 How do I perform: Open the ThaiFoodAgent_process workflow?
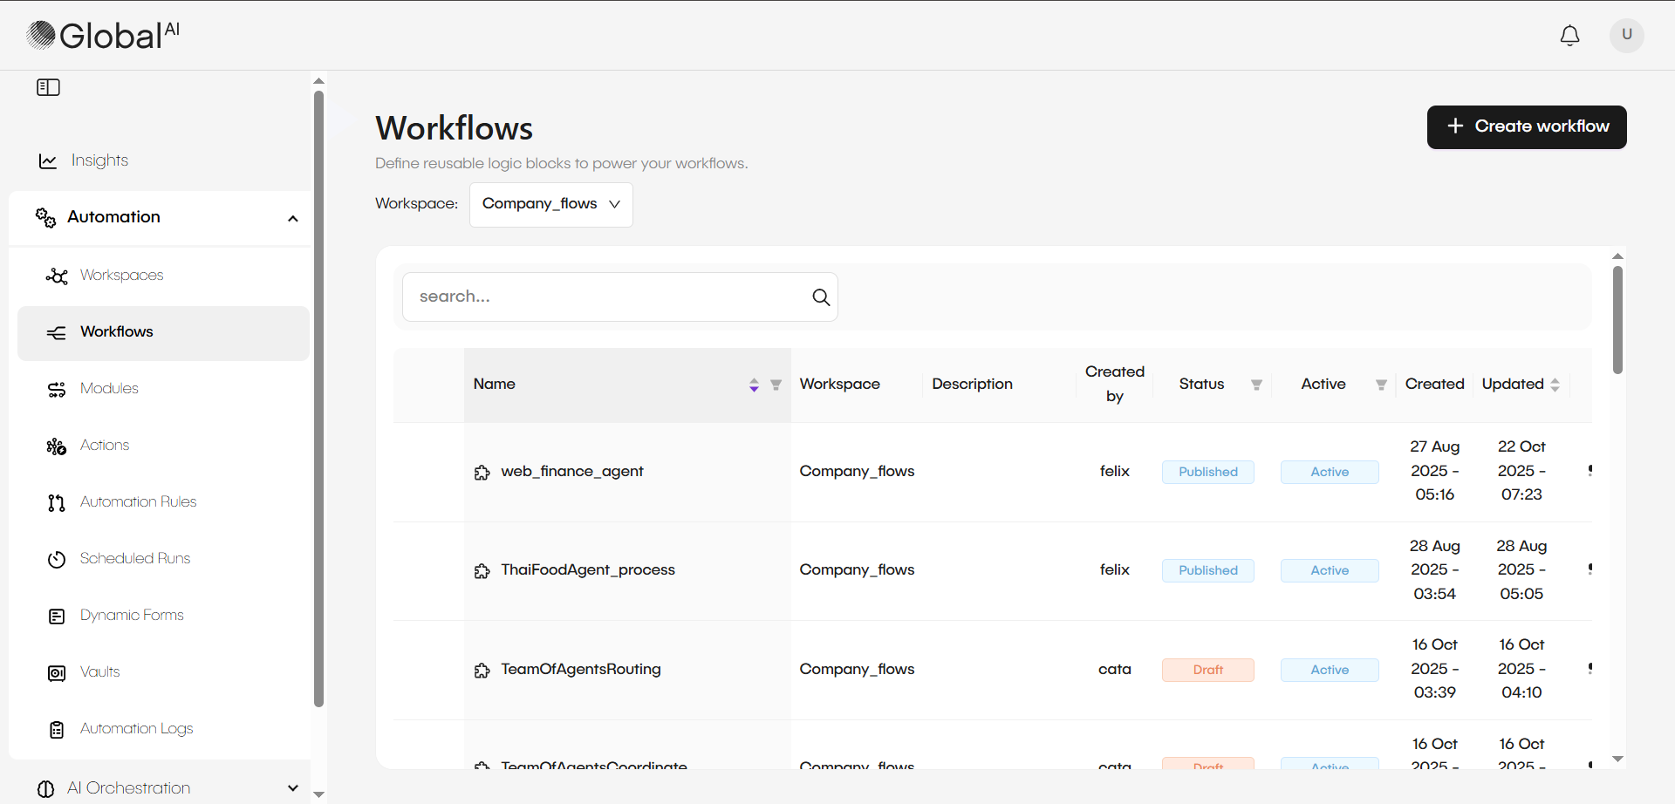coord(587,570)
